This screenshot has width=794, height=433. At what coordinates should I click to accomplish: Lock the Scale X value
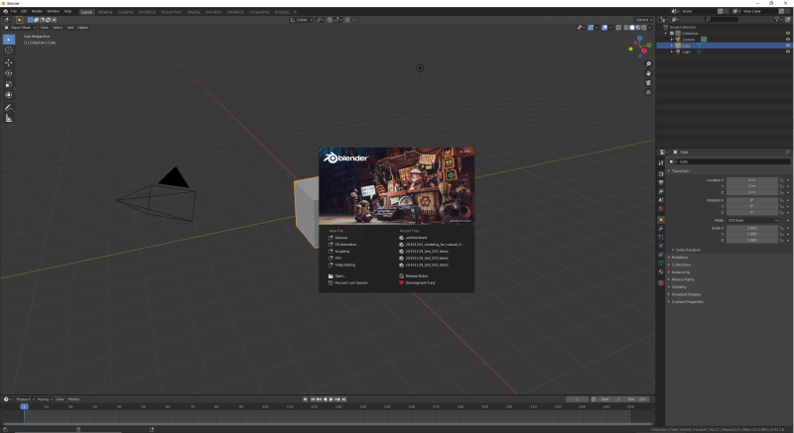pos(781,228)
